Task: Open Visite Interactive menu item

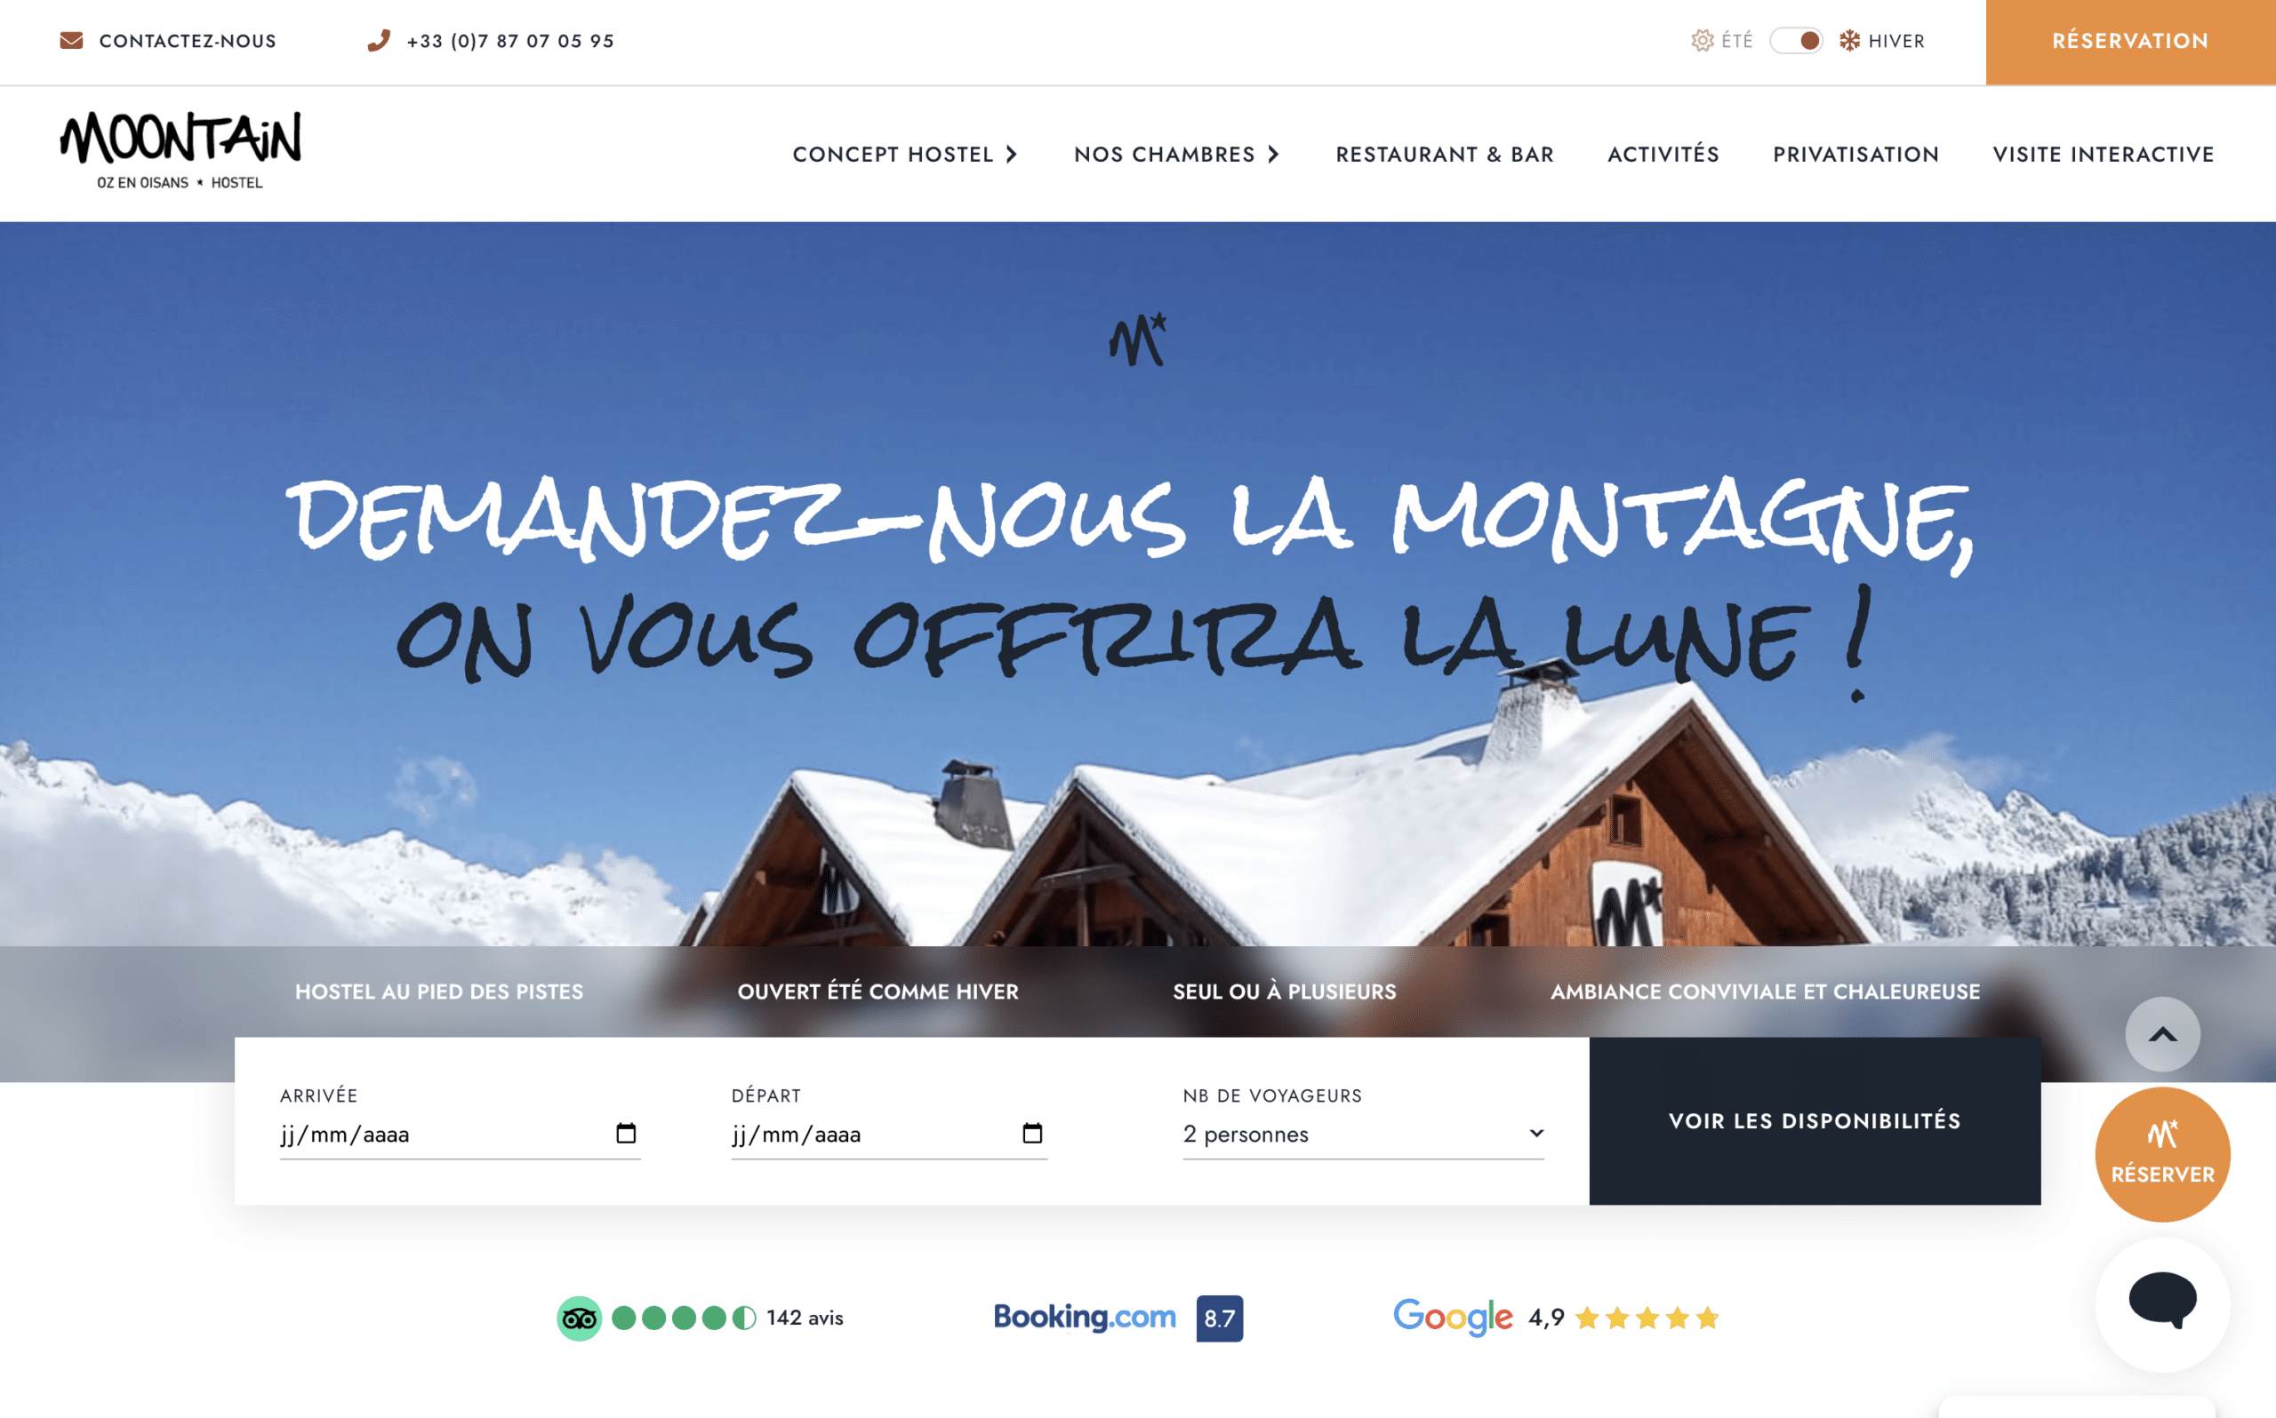Action: [2104, 154]
